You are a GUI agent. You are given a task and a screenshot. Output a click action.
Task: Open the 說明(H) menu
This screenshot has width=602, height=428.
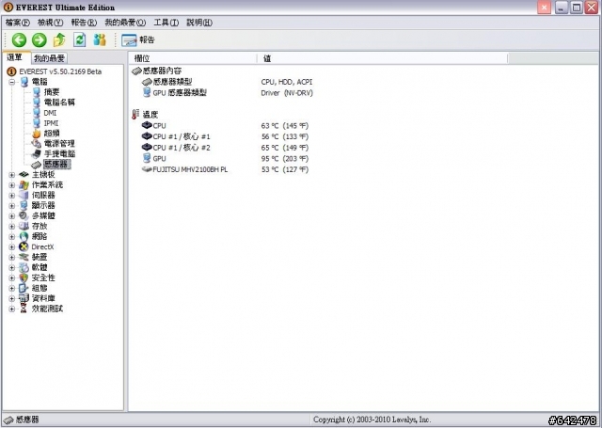coord(199,23)
